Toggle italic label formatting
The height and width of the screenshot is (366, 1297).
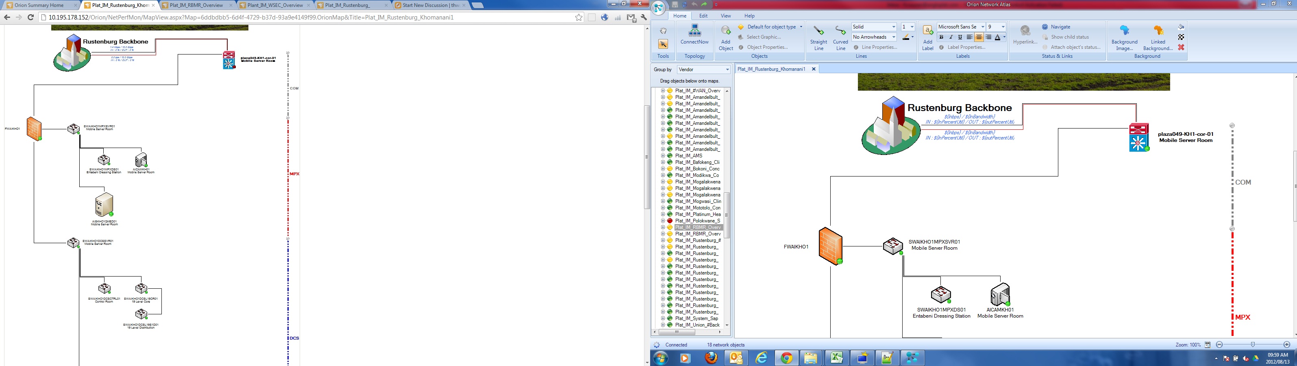click(950, 37)
